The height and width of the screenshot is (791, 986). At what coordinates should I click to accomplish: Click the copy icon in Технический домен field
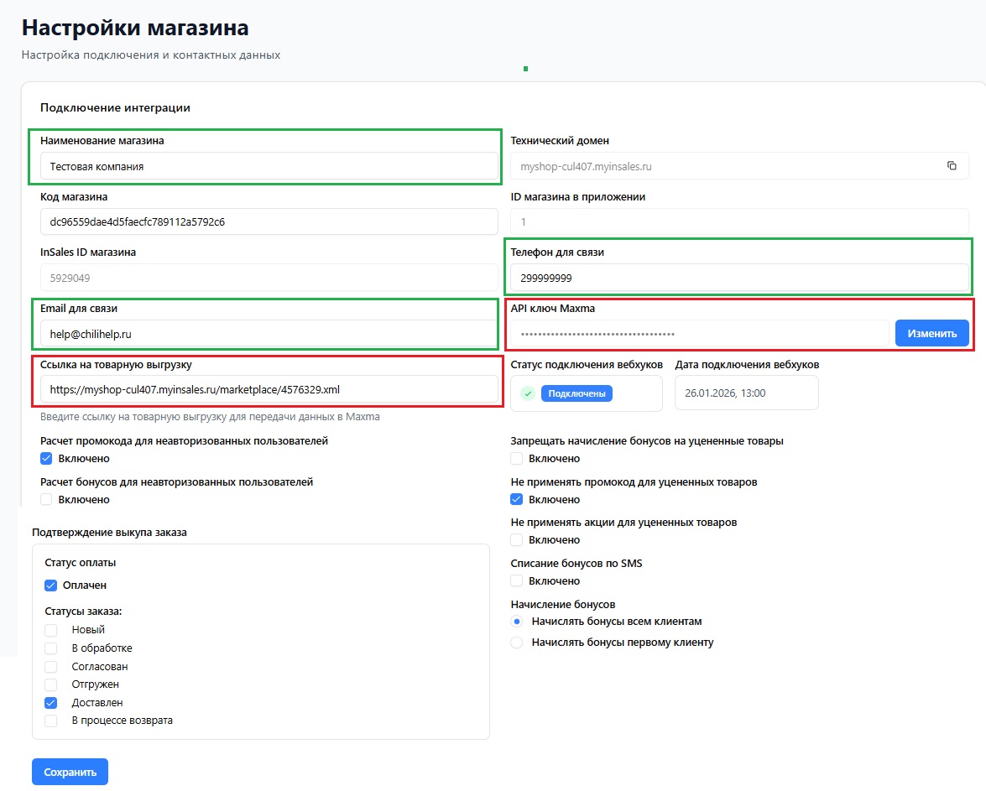952,166
